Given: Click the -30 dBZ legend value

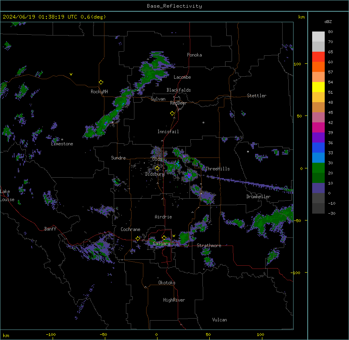Looking at the screenshot, I should click(x=332, y=213).
